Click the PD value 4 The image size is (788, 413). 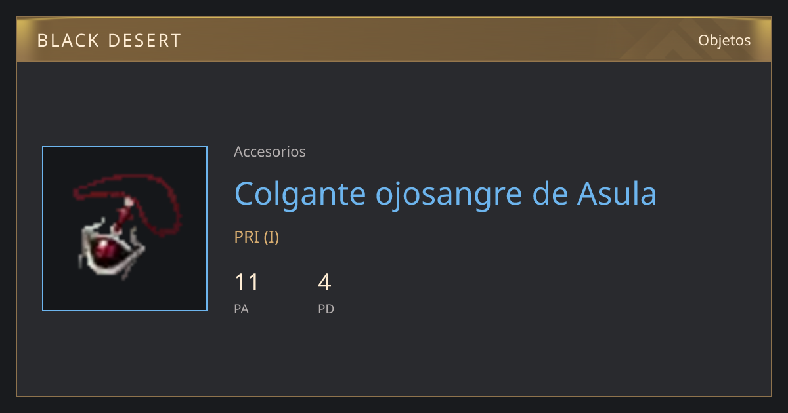(324, 283)
